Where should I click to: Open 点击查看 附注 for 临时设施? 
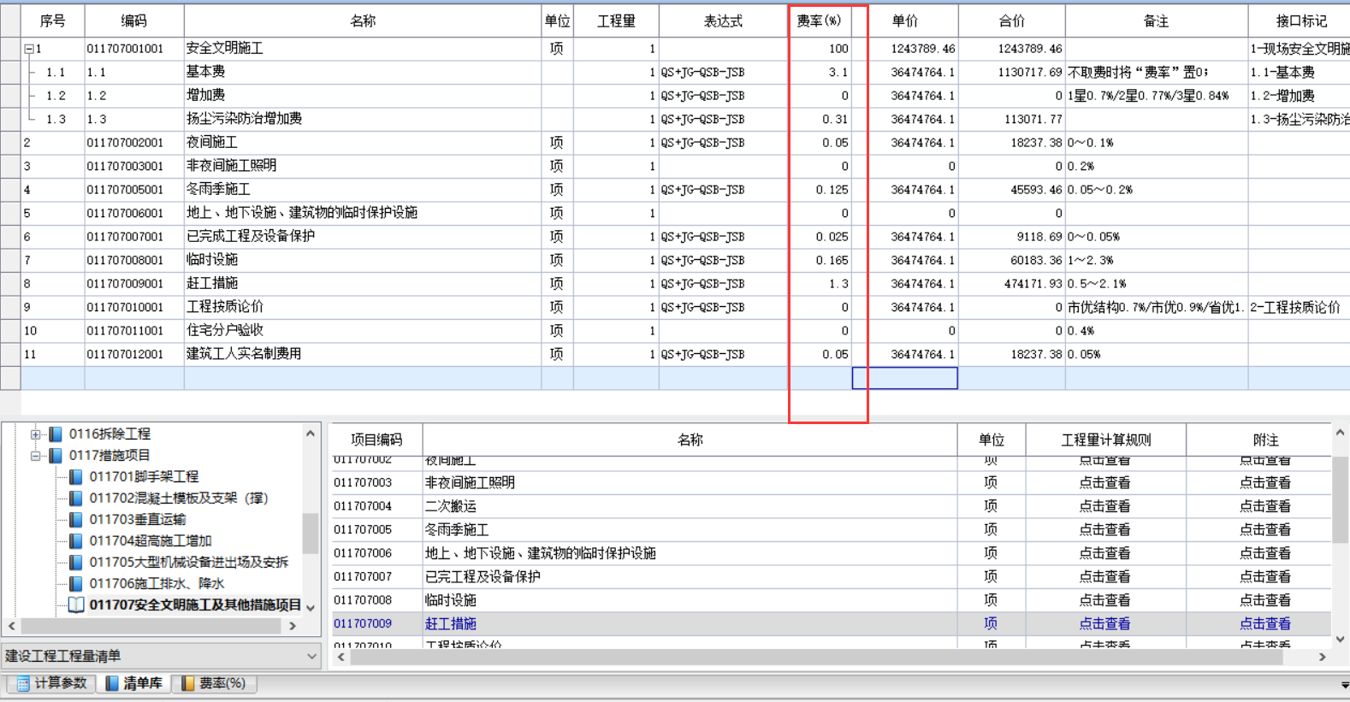[1265, 600]
